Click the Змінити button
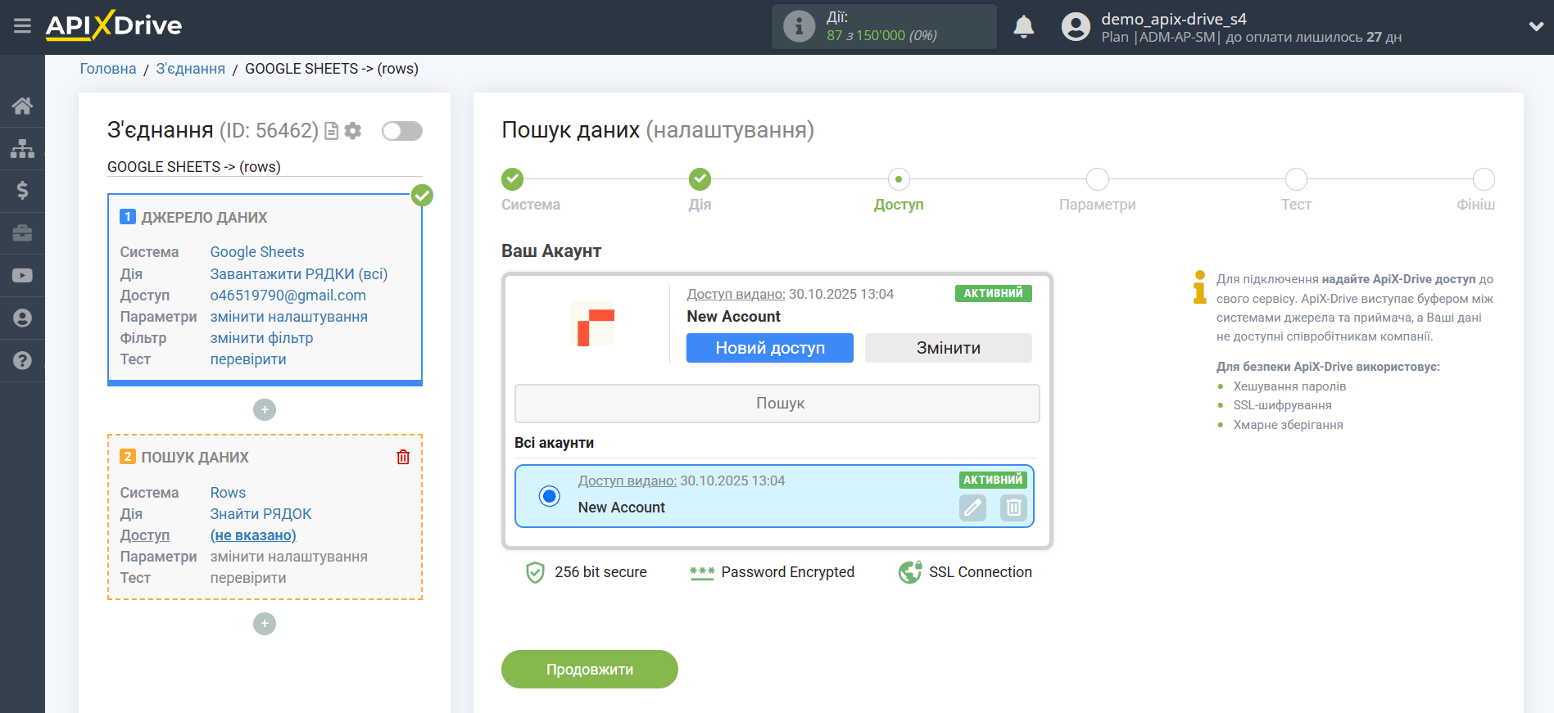 tap(948, 348)
